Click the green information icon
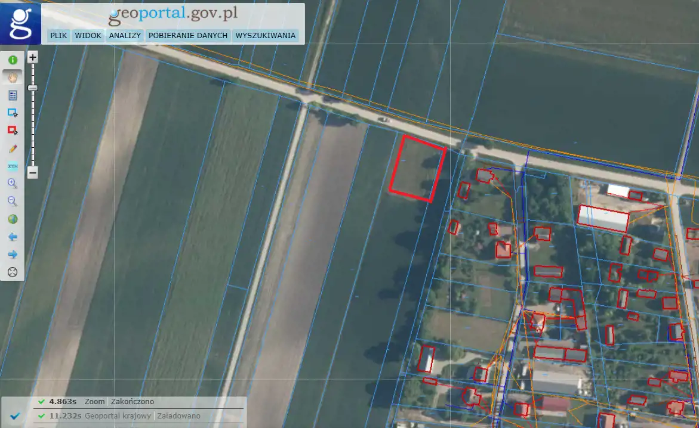The image size is (699, 428). click(x=13, y=60)
